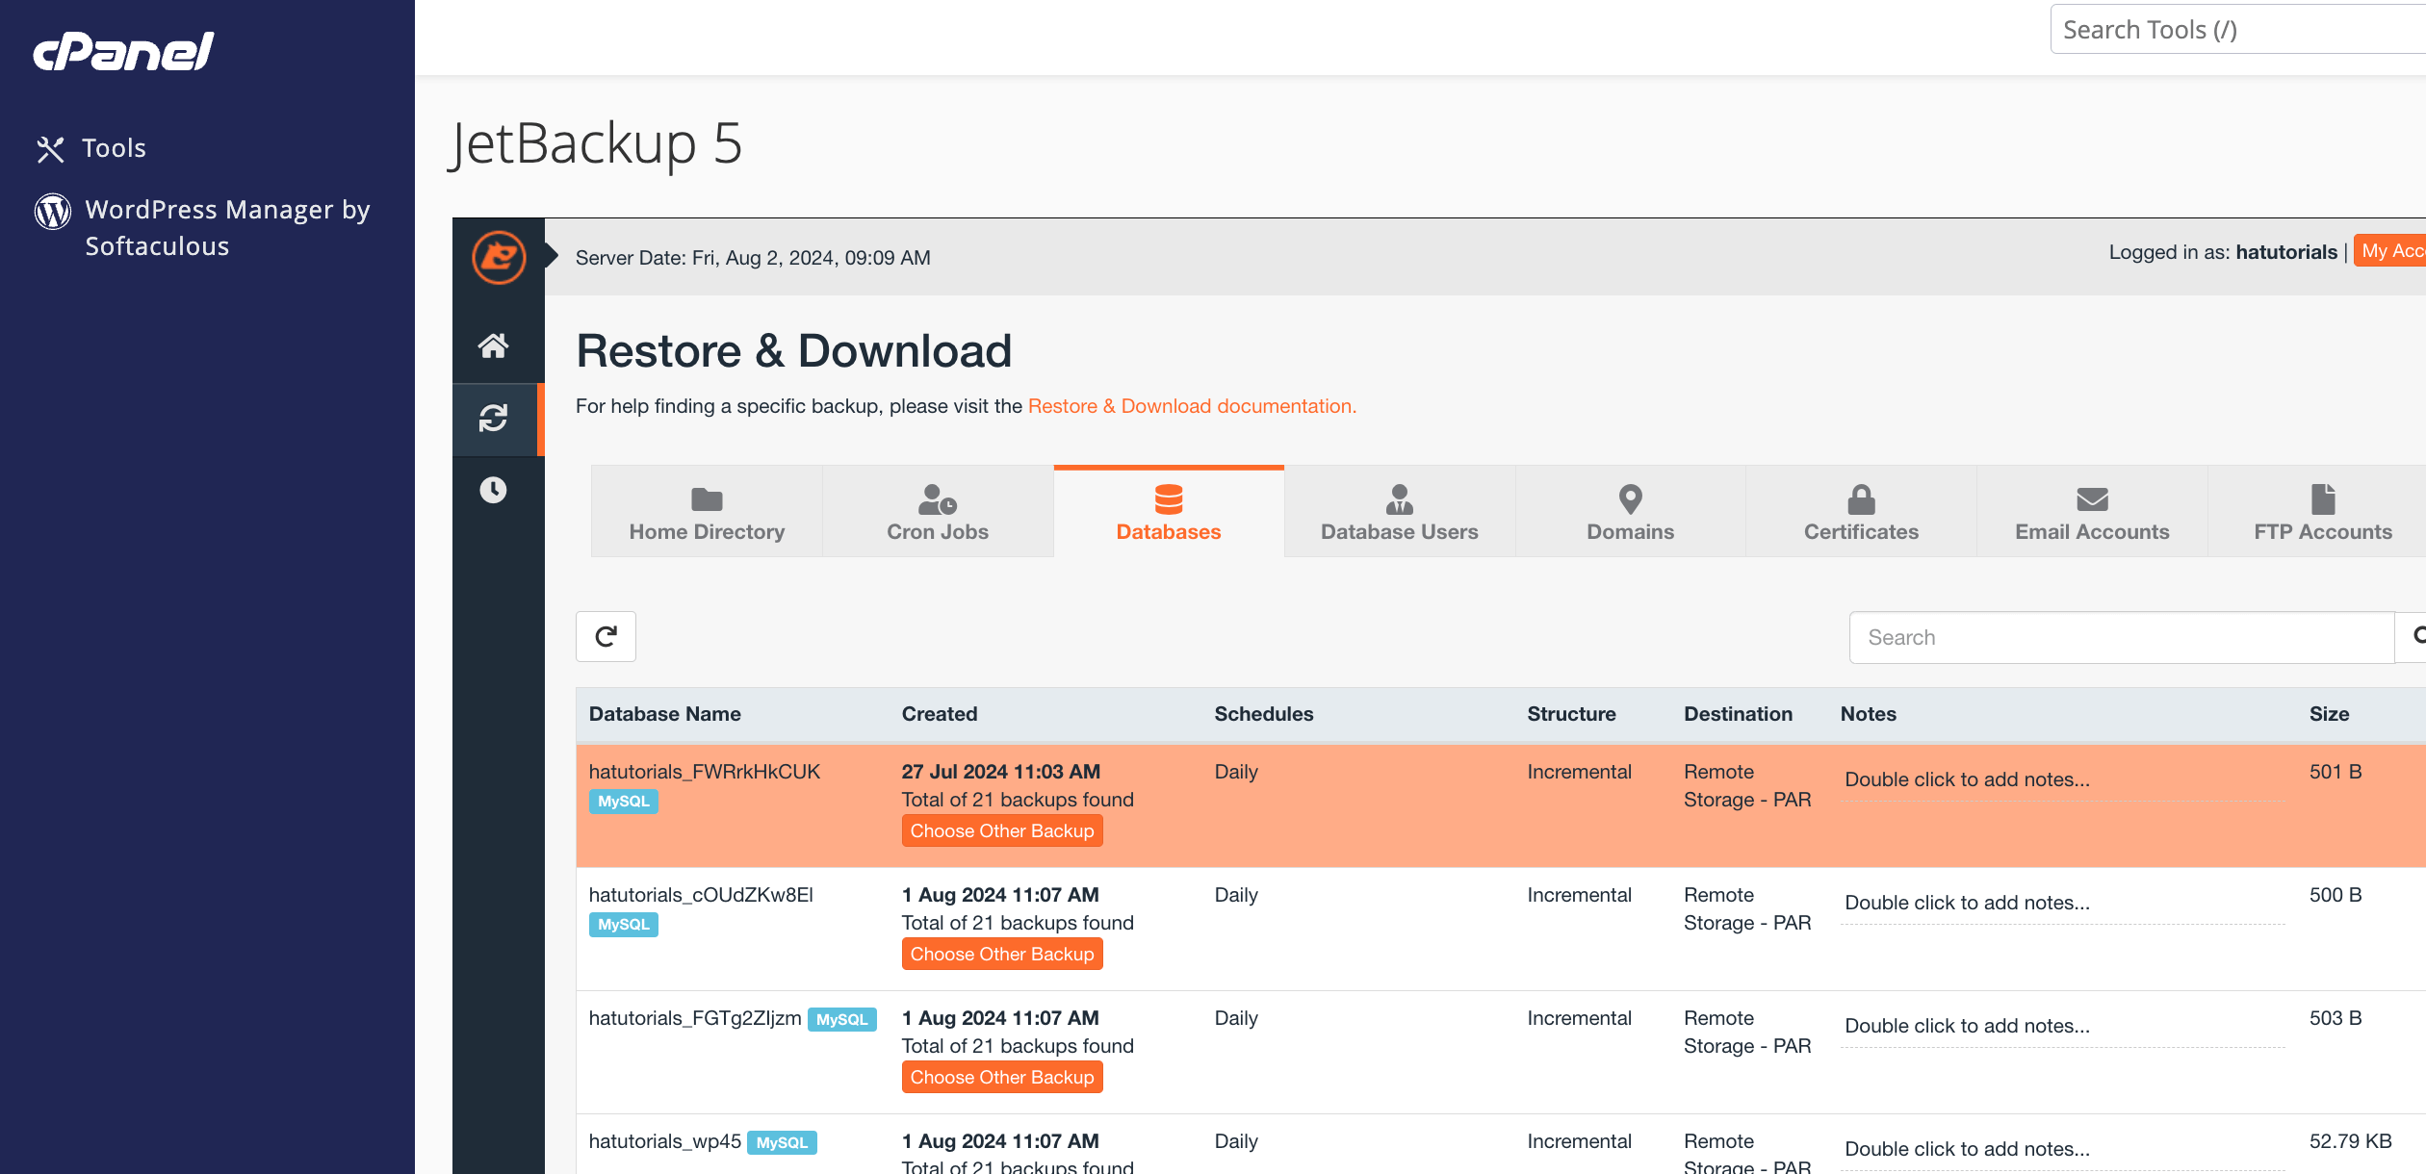The image size is (2426, 1174).
Task: Click the Size column header
Action: pyautogui.click(x=2329, y=714)
